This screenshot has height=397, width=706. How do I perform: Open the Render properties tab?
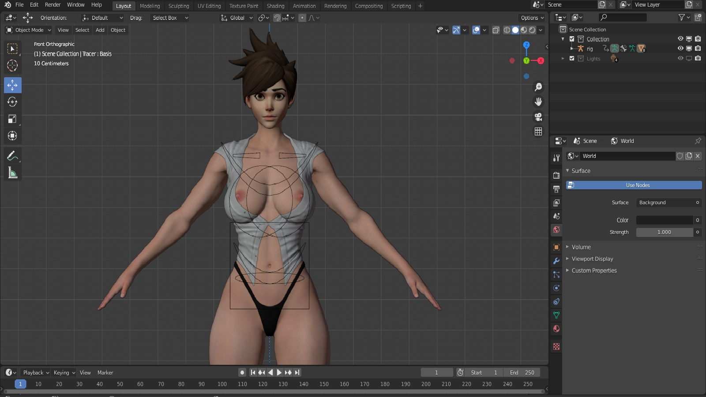[556, 175]
